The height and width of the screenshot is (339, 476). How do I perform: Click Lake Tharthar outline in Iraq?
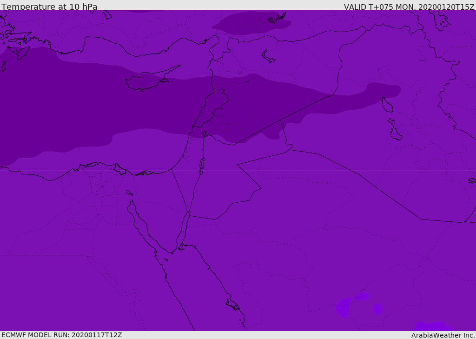[x=387, y=105]
